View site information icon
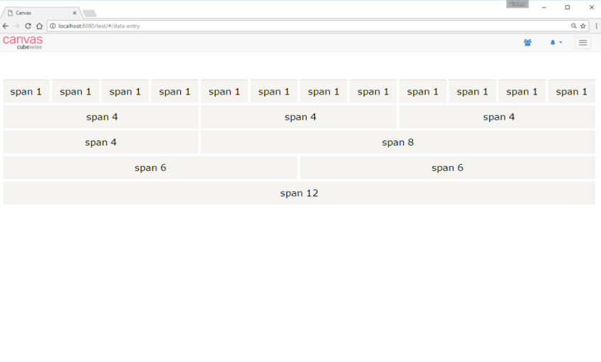601x362 pixels. coord(53,26)
